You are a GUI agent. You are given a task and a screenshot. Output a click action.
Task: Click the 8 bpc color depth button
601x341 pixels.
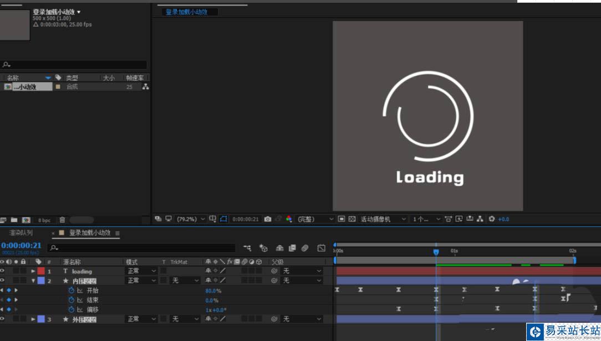(44, 220)
